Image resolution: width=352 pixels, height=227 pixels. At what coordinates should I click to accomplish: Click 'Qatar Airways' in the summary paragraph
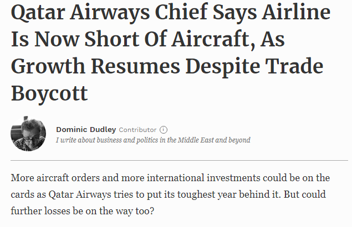coord(80,194)
